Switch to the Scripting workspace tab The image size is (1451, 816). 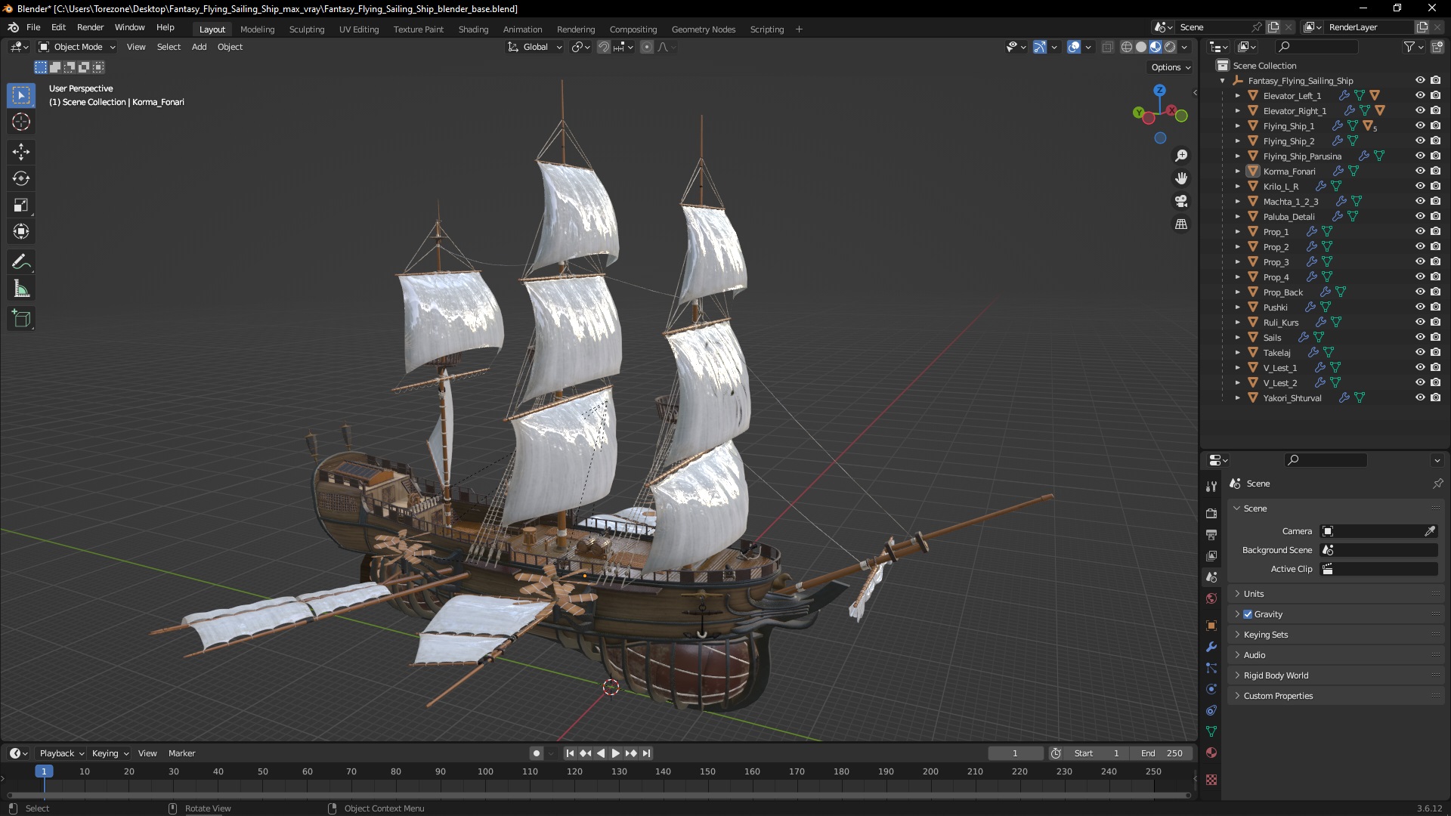click(x=766, y=29)
